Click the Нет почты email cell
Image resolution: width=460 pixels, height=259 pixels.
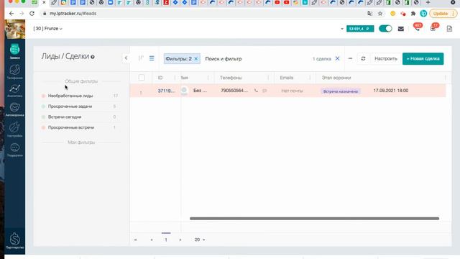tap(292, 91)
